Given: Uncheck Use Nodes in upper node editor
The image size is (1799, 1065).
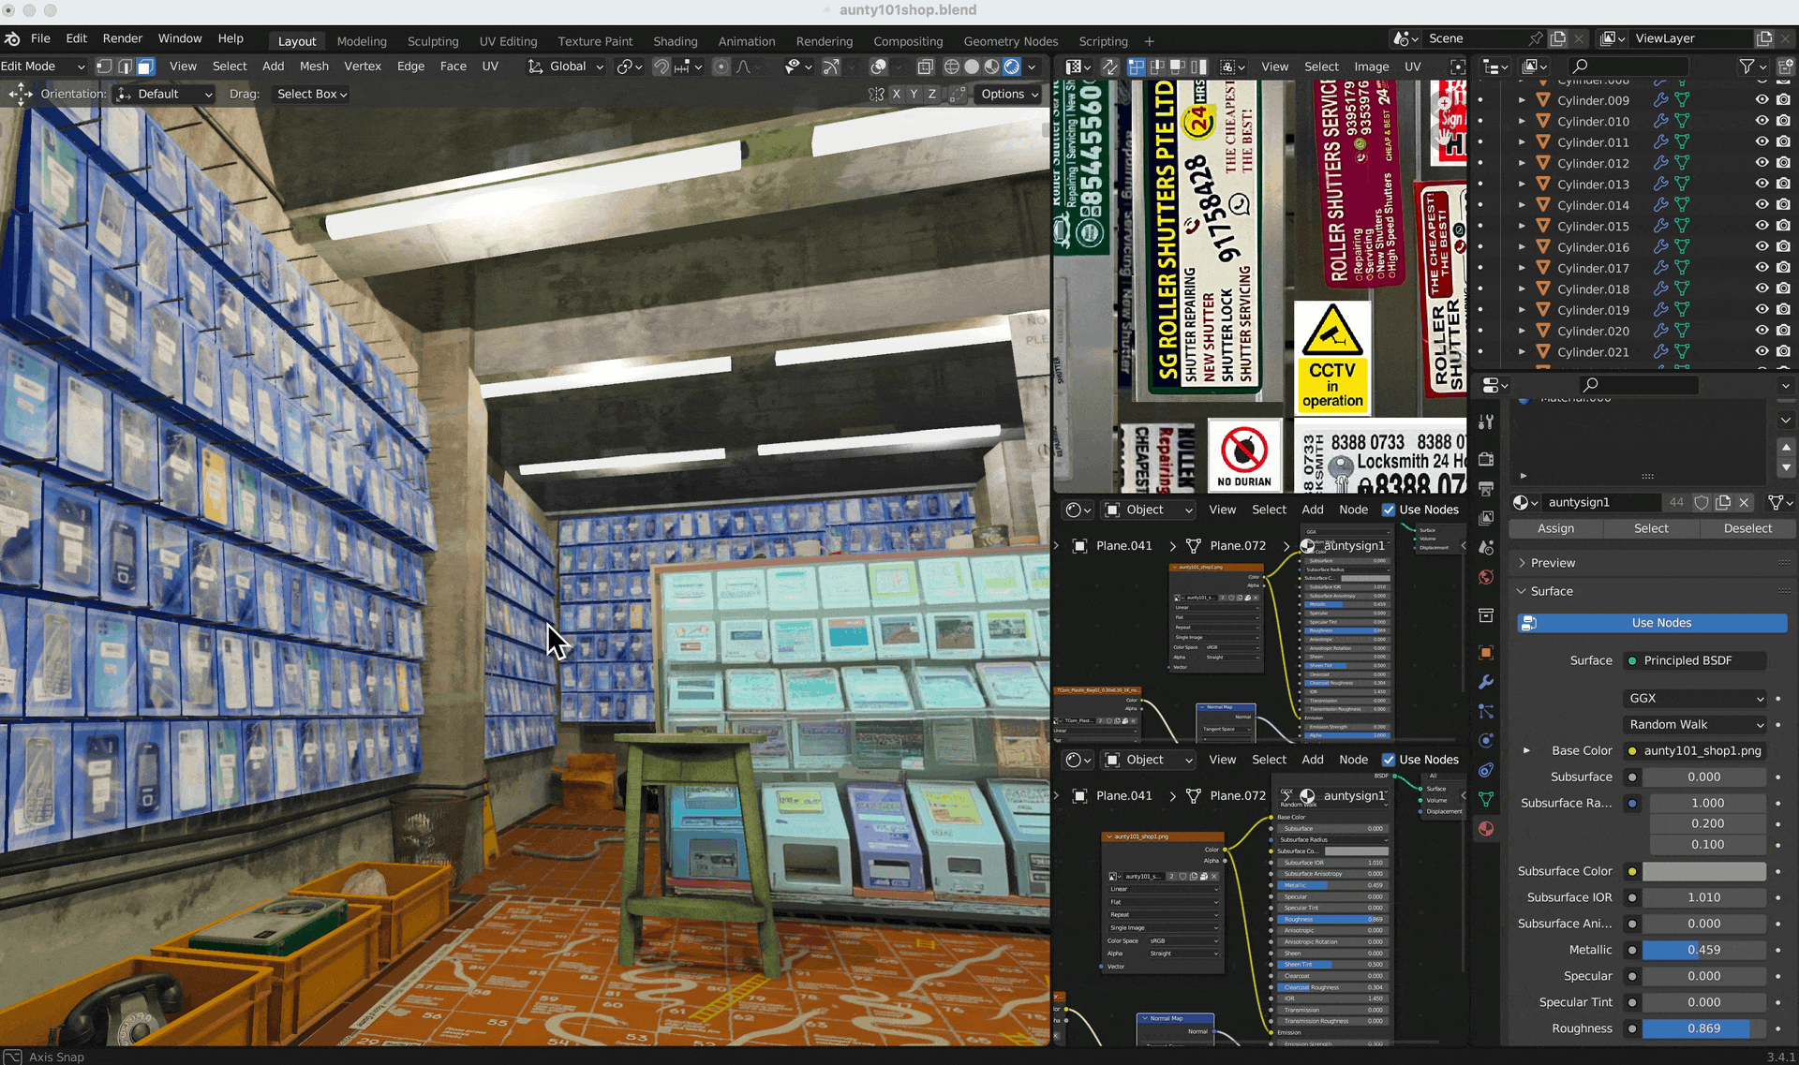Looking at the screenshot, I should tap(1389, 510).
